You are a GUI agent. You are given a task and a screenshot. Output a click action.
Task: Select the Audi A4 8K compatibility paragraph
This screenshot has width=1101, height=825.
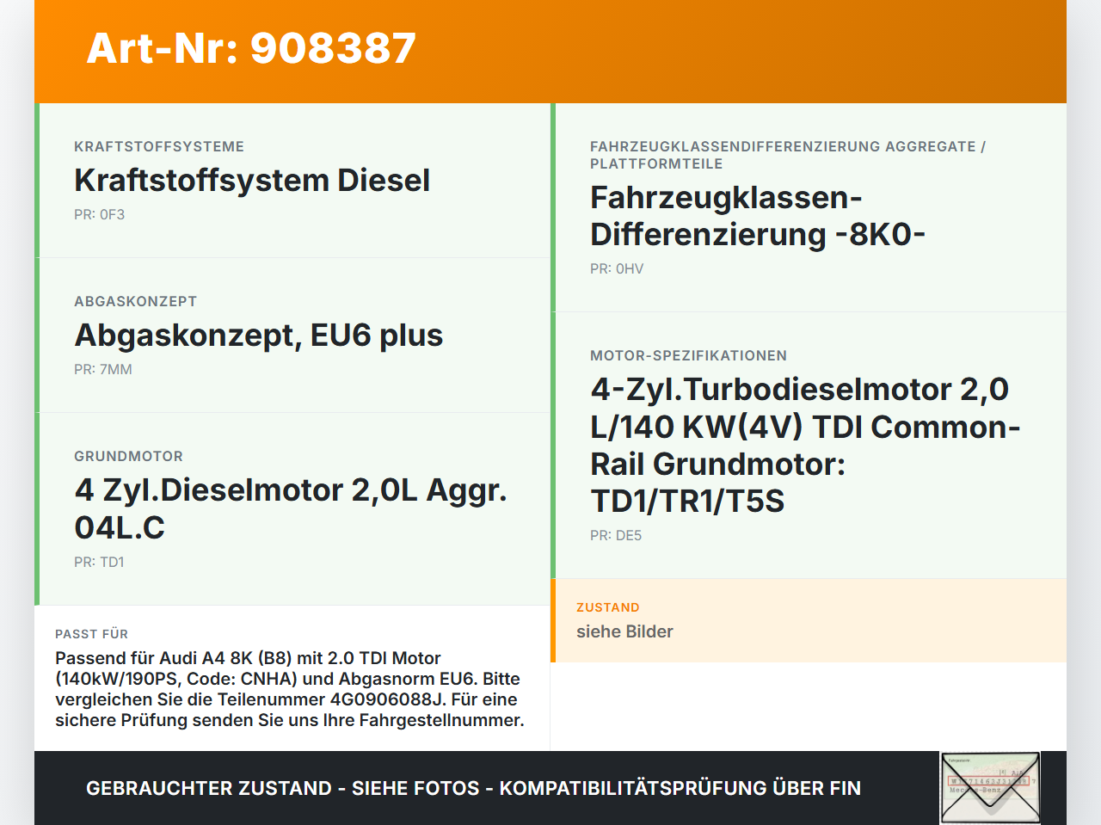point(290,689)
